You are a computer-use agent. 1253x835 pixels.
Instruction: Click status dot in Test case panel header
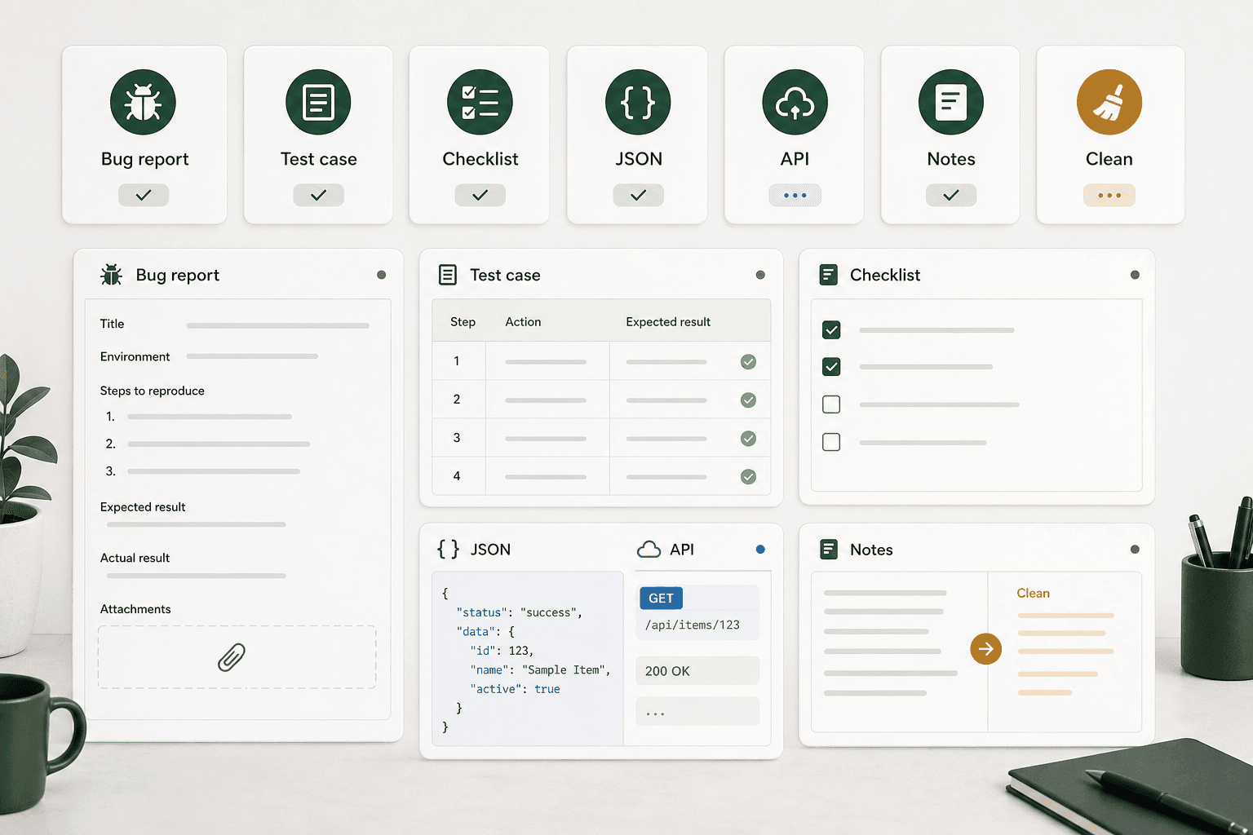coord(760,275)
